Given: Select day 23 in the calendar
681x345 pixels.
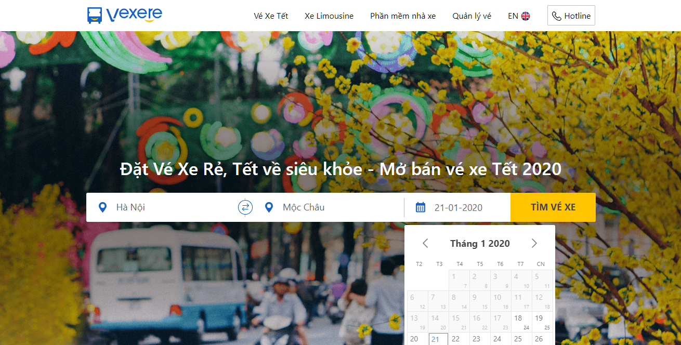Looking at the screenshot, I should pyautogui.click(x=480, y=339).
